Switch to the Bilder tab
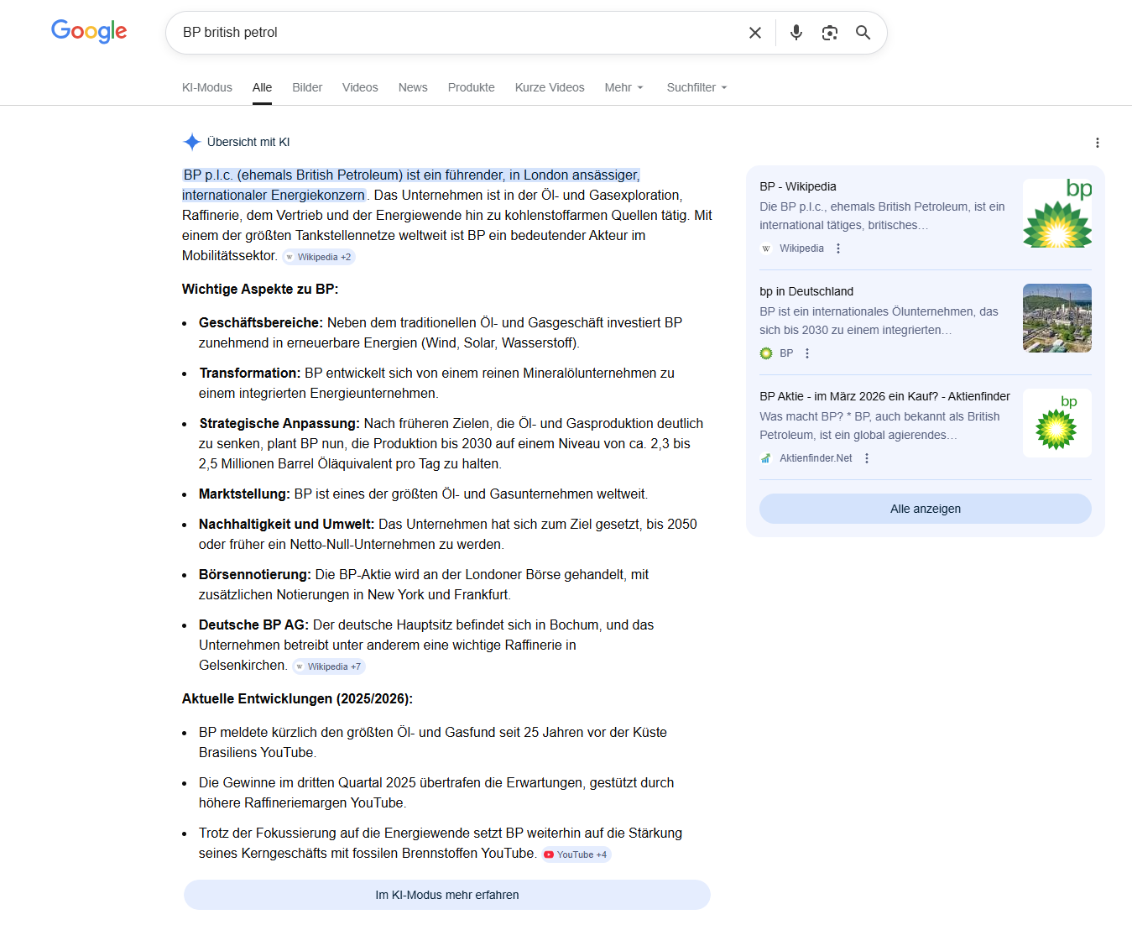The image size is (1132, 925). [307, 87]
